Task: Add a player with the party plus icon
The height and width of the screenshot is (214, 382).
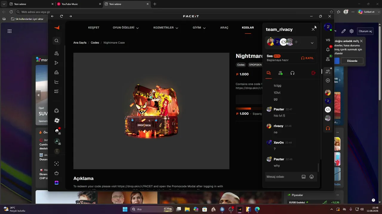Action: tap(296, 42)
